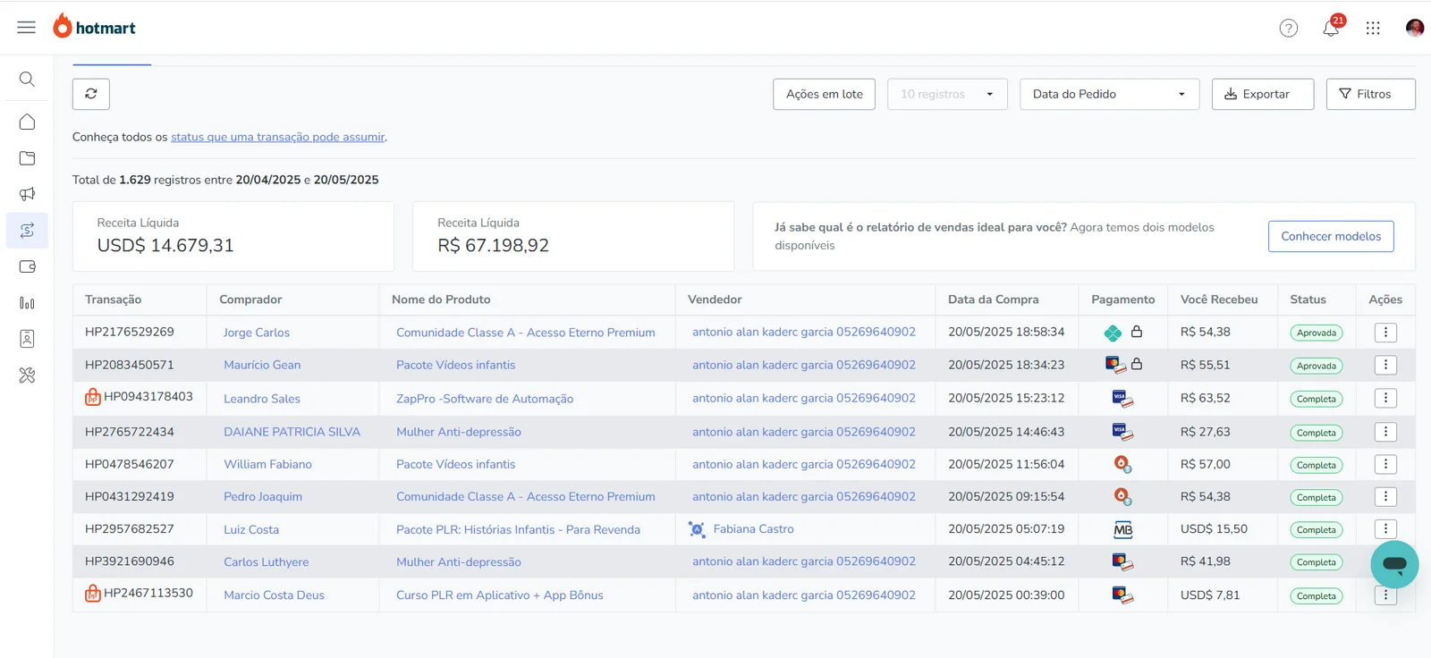Open the help question mark icon
The image size is (1431, 658).
(1289, 29)
